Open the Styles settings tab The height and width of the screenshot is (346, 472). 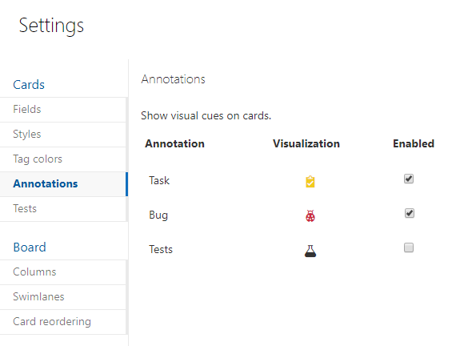pos(63,135)
